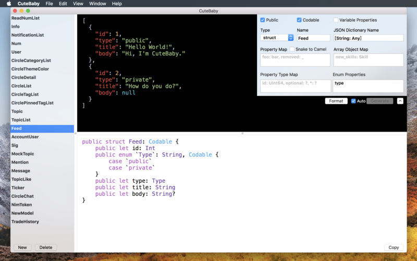The image size is (417, 261).
Task: Click the Copy button
Action: pos(394,247)
